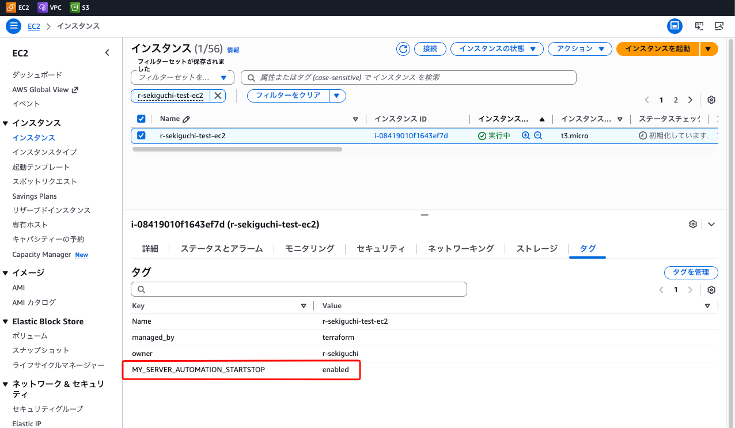Screen dimensions: 735x428
Task: Open the saved filter set dropdown
Action: click(183, 77)
